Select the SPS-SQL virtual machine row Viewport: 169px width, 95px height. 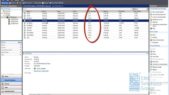pyautogui.click(x=86, y=30)
